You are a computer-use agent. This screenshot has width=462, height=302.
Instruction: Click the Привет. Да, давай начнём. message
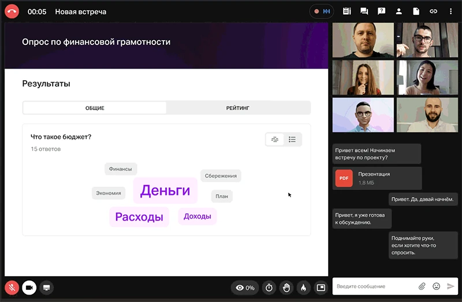click(x=423, y=199)
